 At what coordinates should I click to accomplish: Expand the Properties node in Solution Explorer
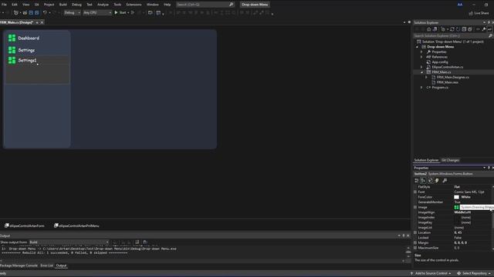tap(421, 52)
